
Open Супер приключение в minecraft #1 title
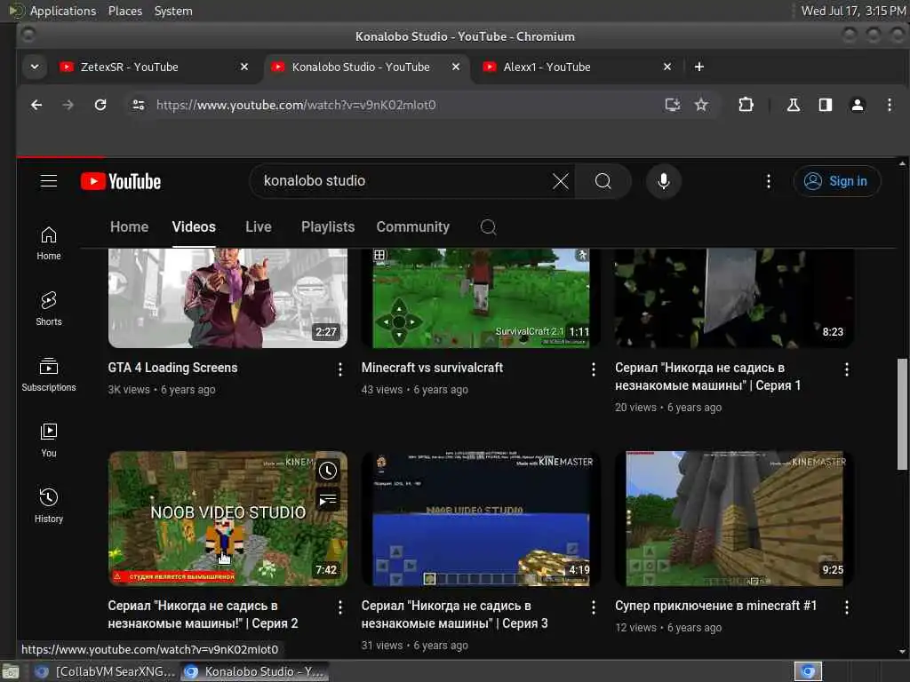(x=715, y=606)
